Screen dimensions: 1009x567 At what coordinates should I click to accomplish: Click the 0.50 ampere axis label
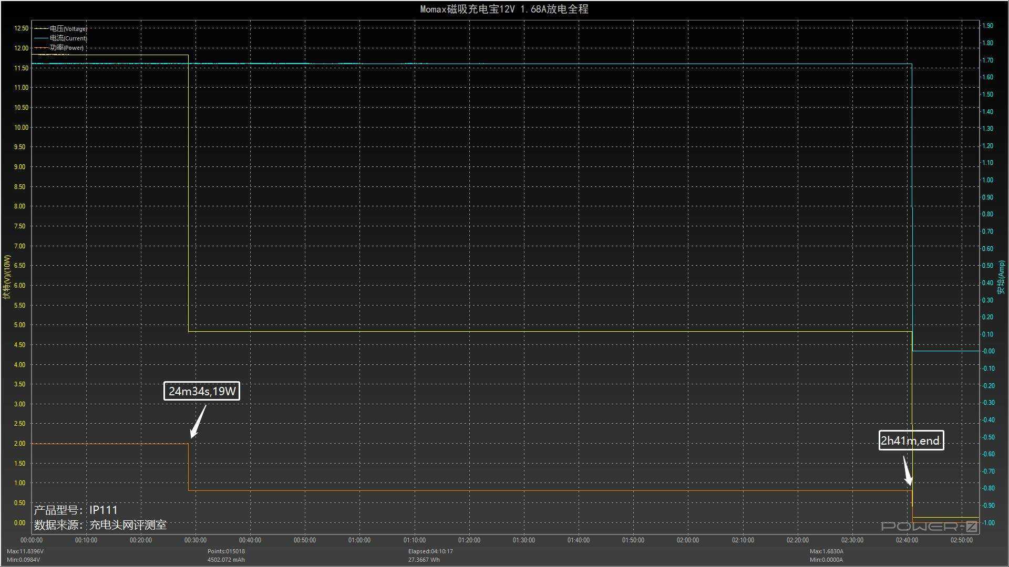pyautogui.click(x=987, y=266)
